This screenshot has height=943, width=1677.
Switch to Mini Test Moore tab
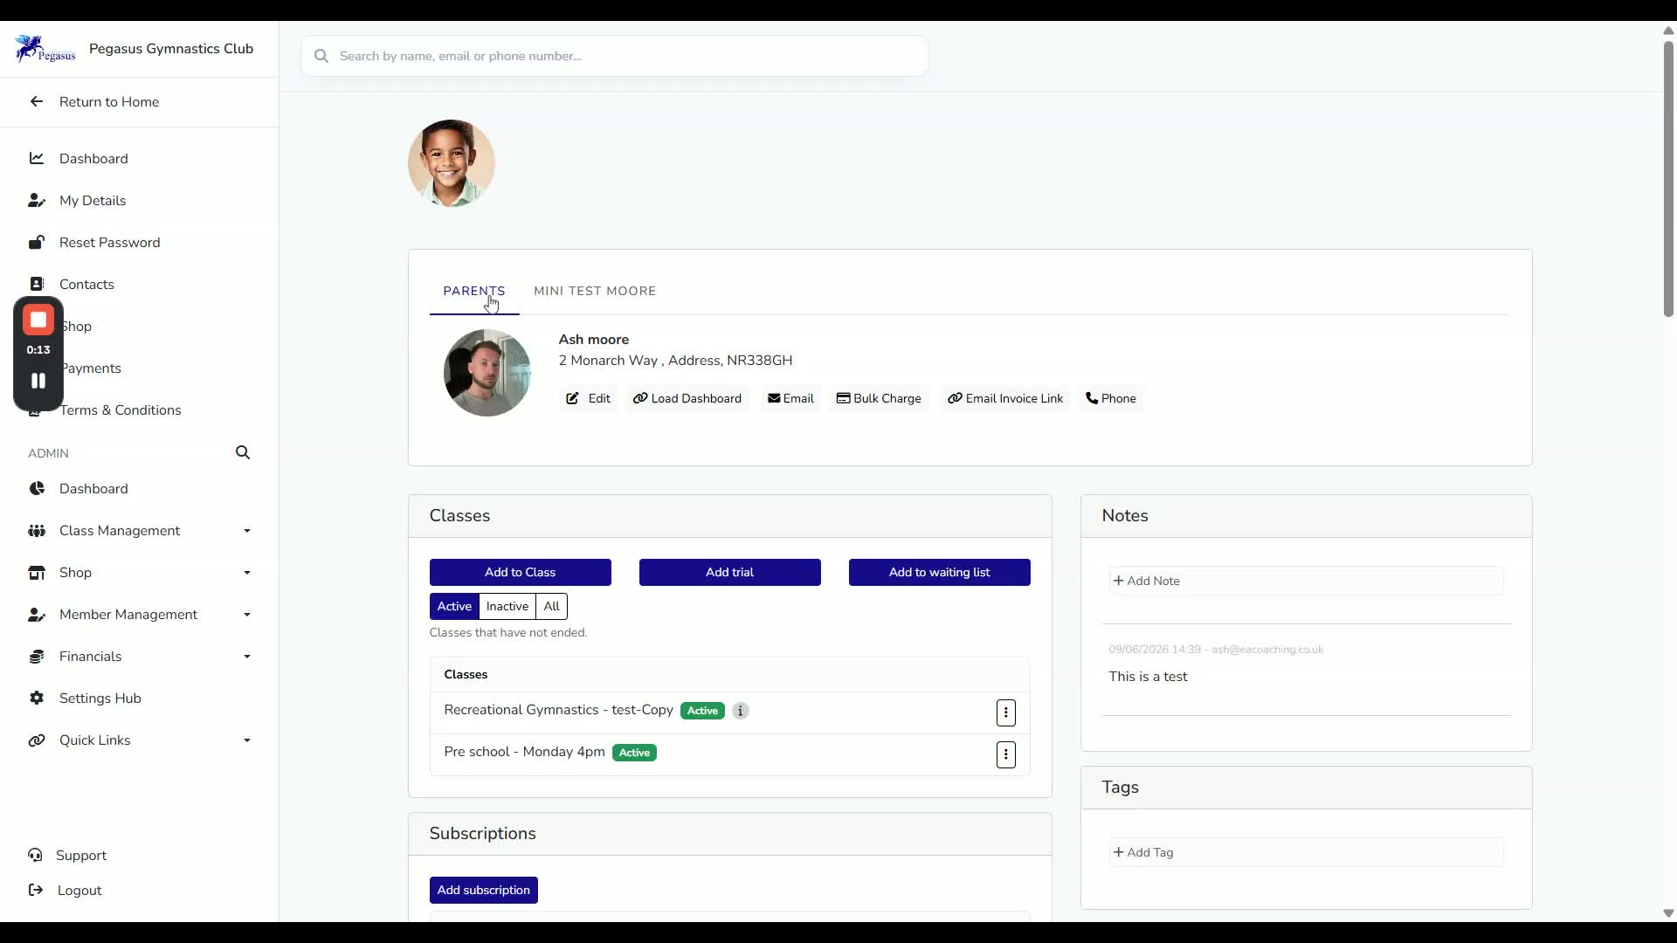coord(595,292)
